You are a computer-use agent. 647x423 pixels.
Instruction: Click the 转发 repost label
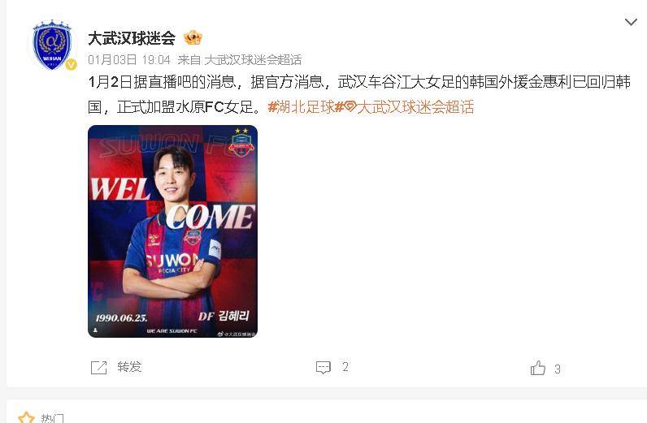[129, 367]
